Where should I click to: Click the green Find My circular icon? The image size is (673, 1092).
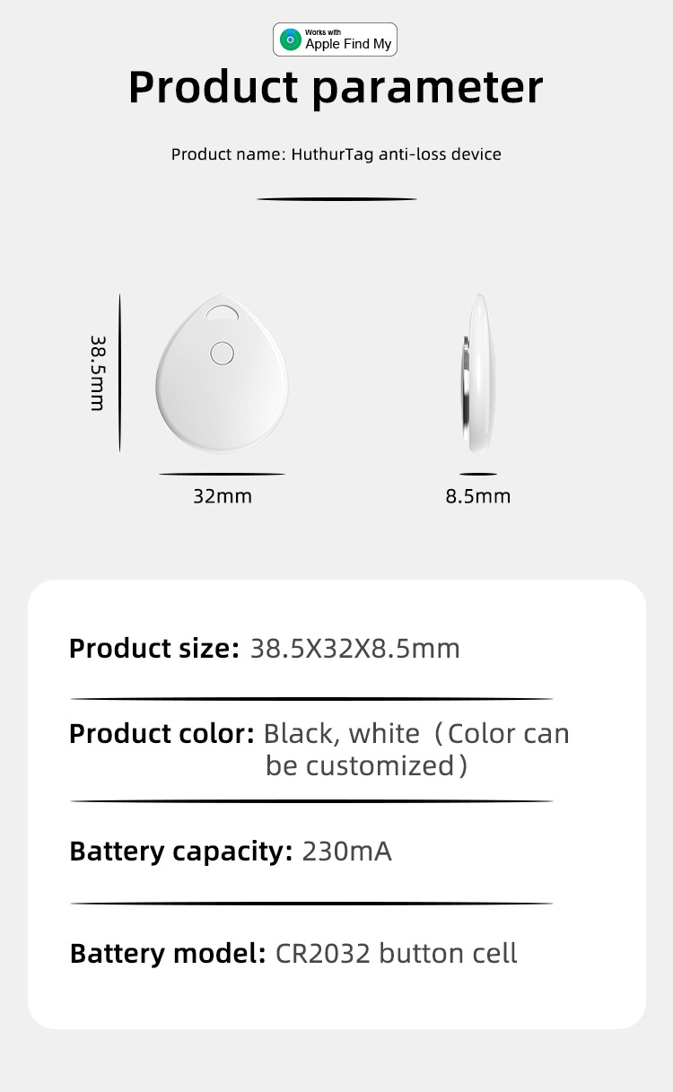click(290, 40)
